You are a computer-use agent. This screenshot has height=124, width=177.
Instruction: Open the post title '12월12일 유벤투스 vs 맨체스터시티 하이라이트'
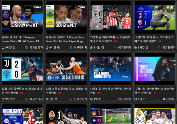[22, 91]
